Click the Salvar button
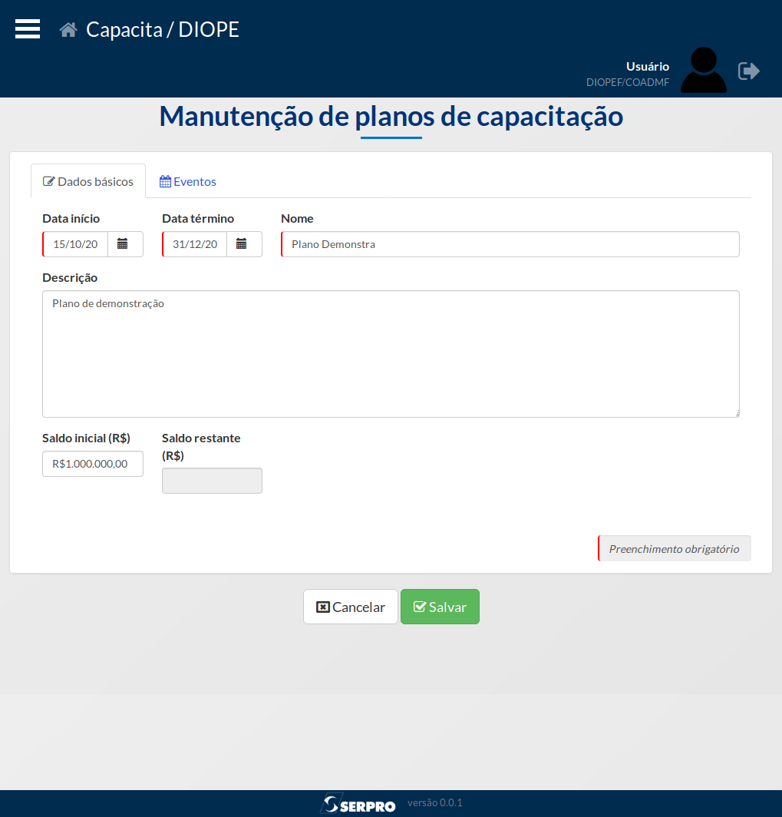The width and height of the screenshot is (782, 817). (440, 606)
